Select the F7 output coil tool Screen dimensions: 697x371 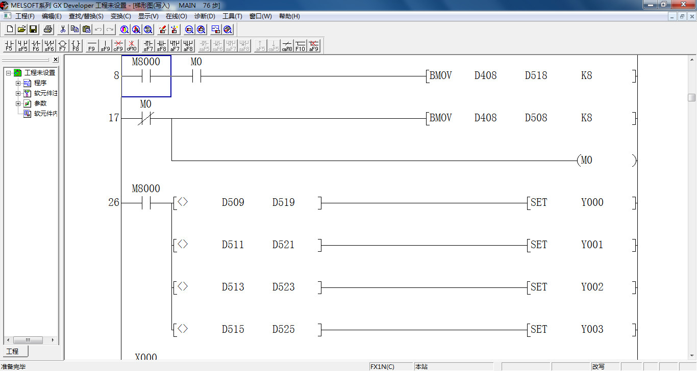(62, 46)
